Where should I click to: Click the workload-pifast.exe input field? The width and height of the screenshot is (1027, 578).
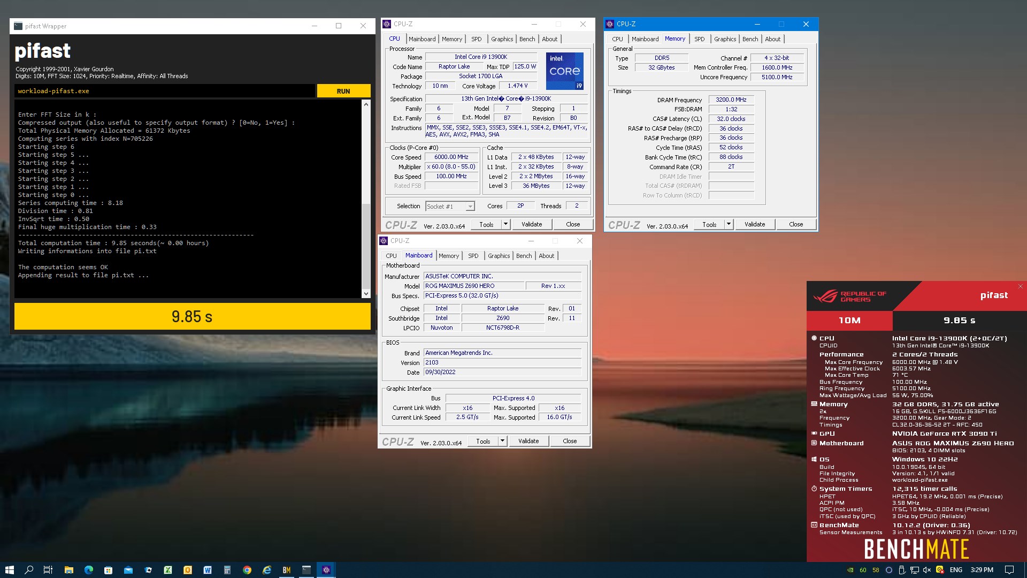tap(165, 91)
